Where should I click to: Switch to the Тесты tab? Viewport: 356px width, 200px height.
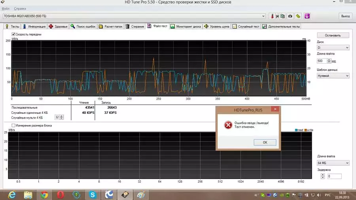(12, 26)
